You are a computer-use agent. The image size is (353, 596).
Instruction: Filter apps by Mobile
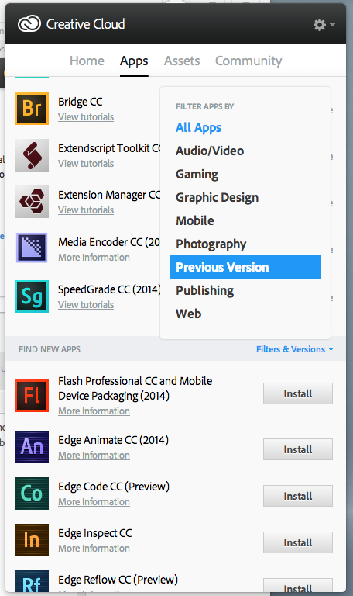(x=195, y=220)
